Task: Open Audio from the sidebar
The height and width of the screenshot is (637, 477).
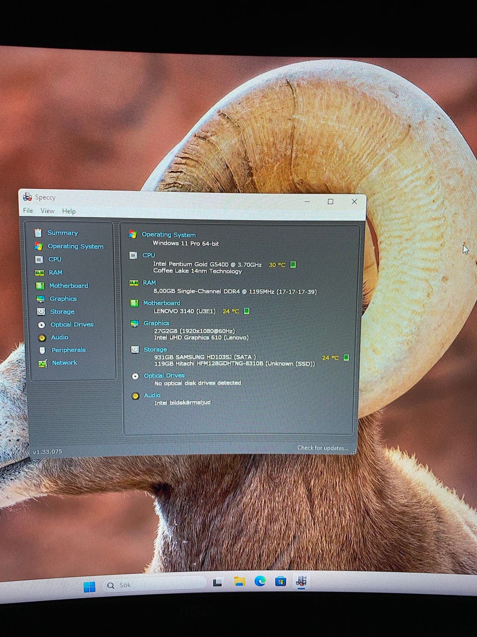Action: coord(60,337)
